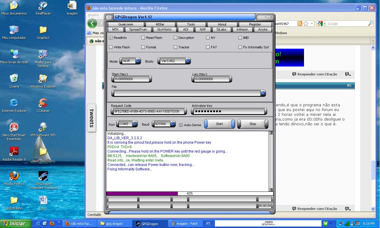Switch to the Qualcomm tab

pos(126,24)
